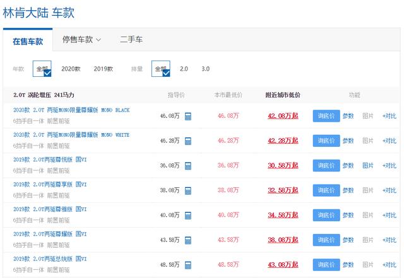Open 参数 for the 尊雅版 model
The height and width of the screenshot is (278, 404).
point(348,216)
